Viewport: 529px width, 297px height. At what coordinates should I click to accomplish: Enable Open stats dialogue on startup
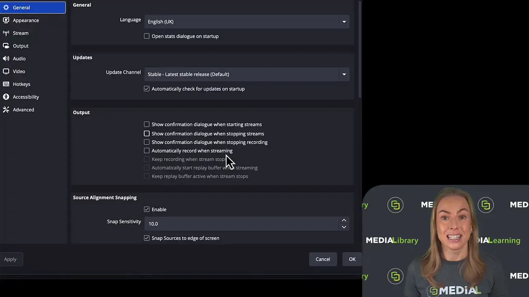coord(147,36)
